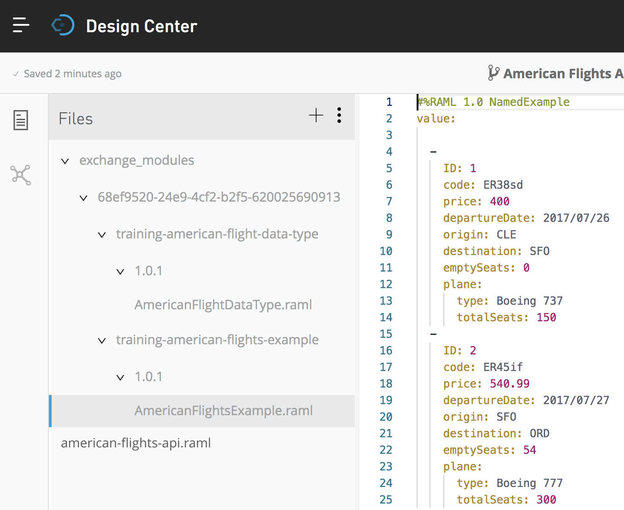Click the code: ER38sd line
This screenshot has width=624, height=510.
(x=483, y=185)
